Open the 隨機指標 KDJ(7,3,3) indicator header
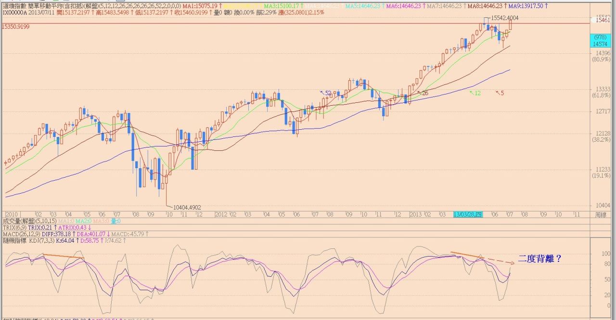 point(34,240)
